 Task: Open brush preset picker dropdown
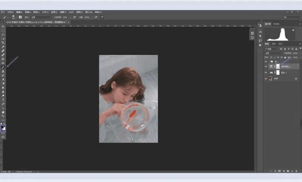click(x=17, y=17)
